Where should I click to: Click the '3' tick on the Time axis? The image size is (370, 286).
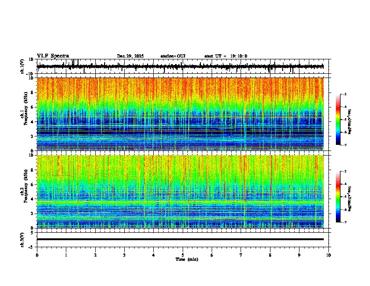(124, 255)
